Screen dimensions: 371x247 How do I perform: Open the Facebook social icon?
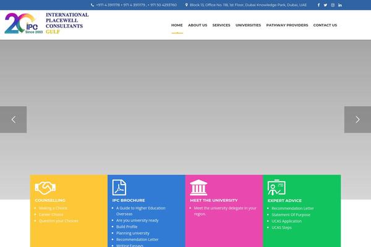(x=318, y=5)
